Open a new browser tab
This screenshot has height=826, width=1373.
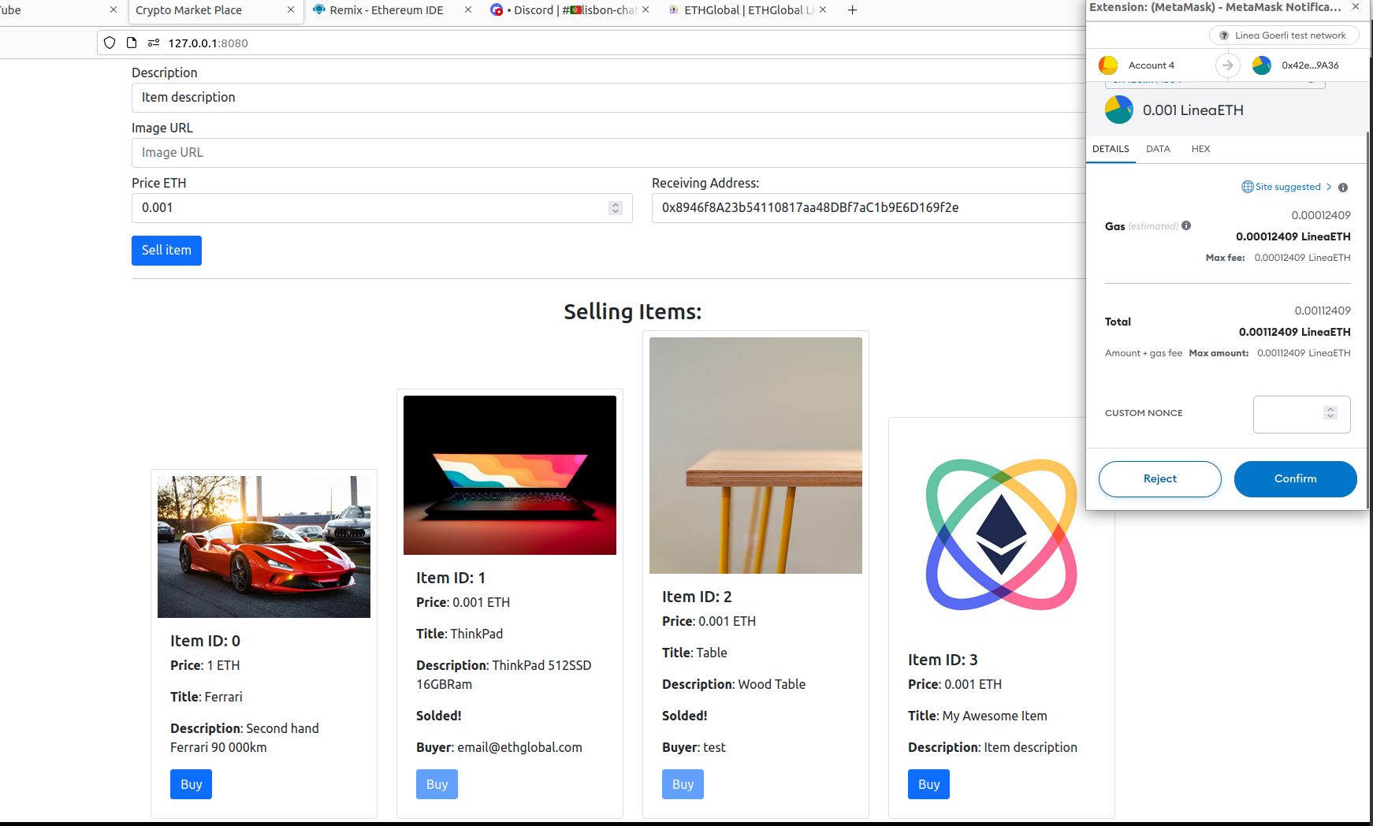coord(852,10)
